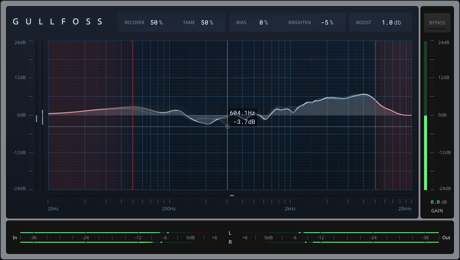Click the 20kHz frequency axis label

(x=405, y=209)
